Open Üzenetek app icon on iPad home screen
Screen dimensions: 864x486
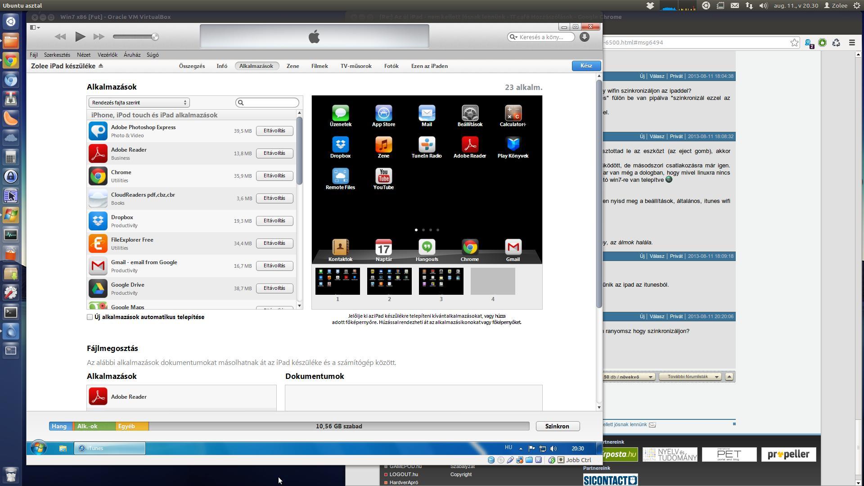[x=340, y=113]
